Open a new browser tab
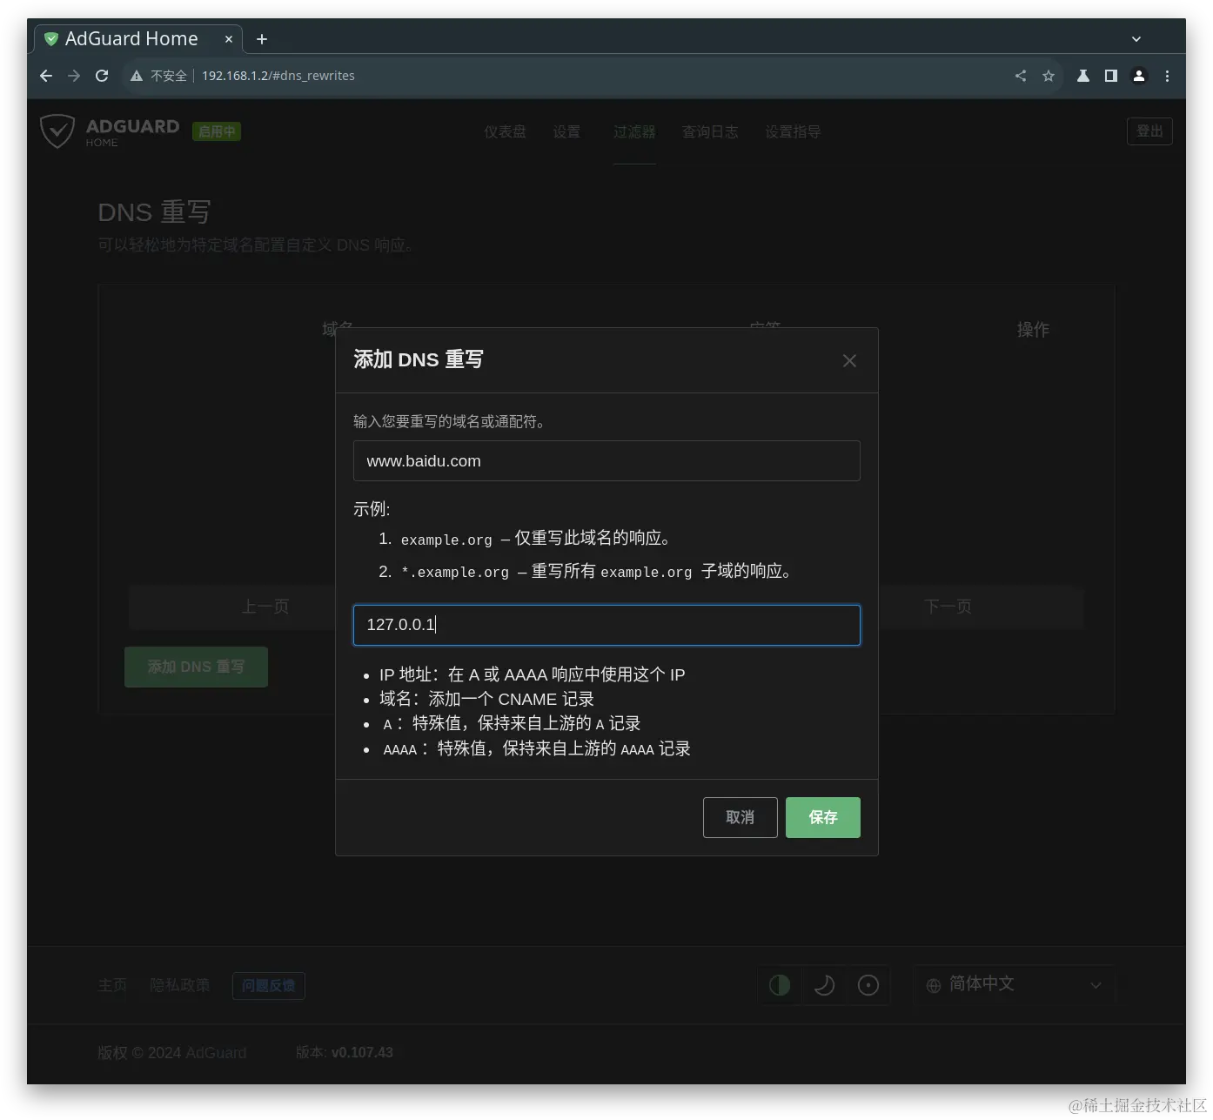Image resolution: width=1213 pixels, height=1120 pixels. tap(262, 39)
